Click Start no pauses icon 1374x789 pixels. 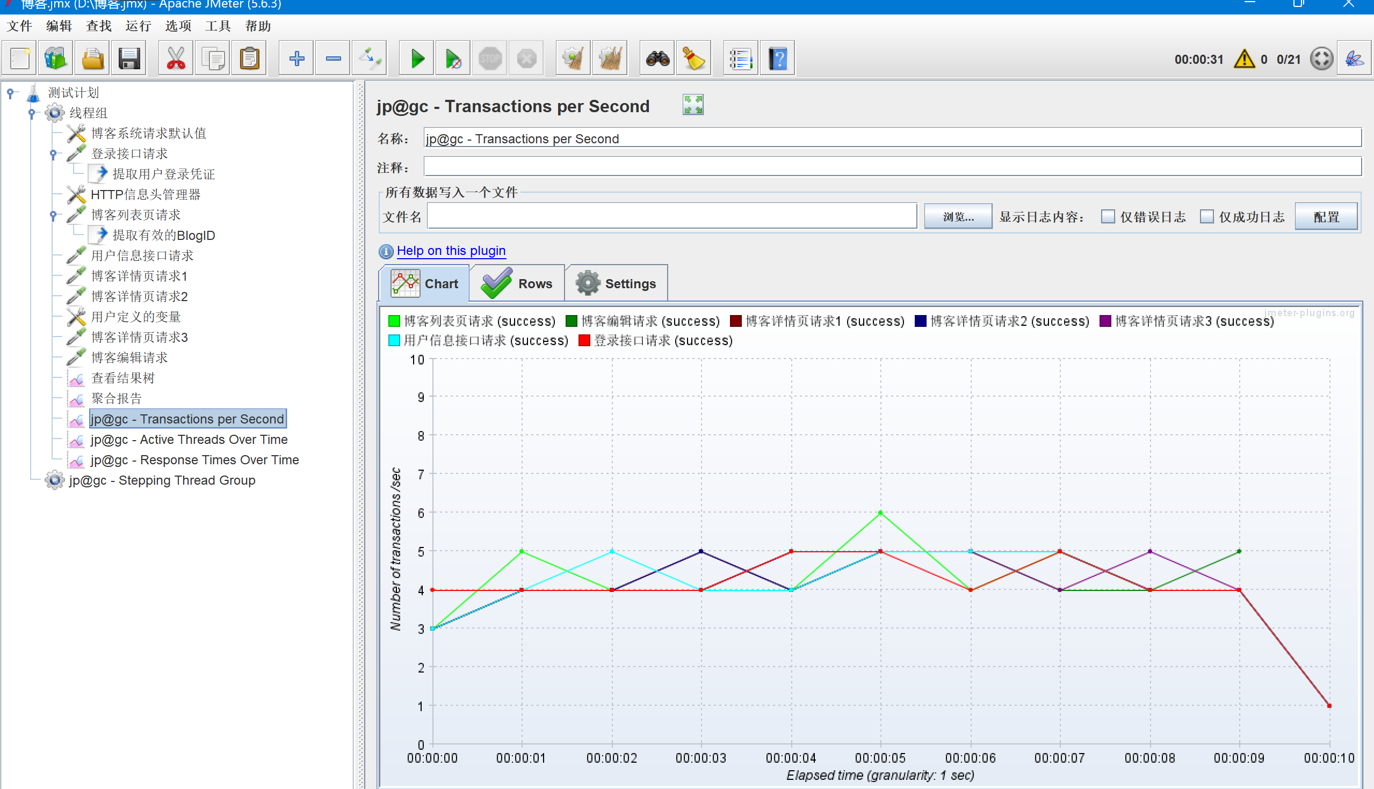click(x=453, y=59)
